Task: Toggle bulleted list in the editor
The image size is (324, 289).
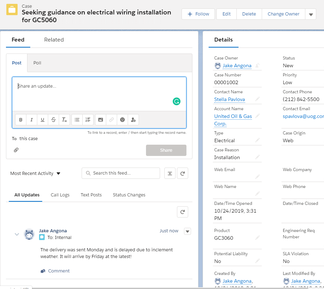Action: tap(77, 120)
